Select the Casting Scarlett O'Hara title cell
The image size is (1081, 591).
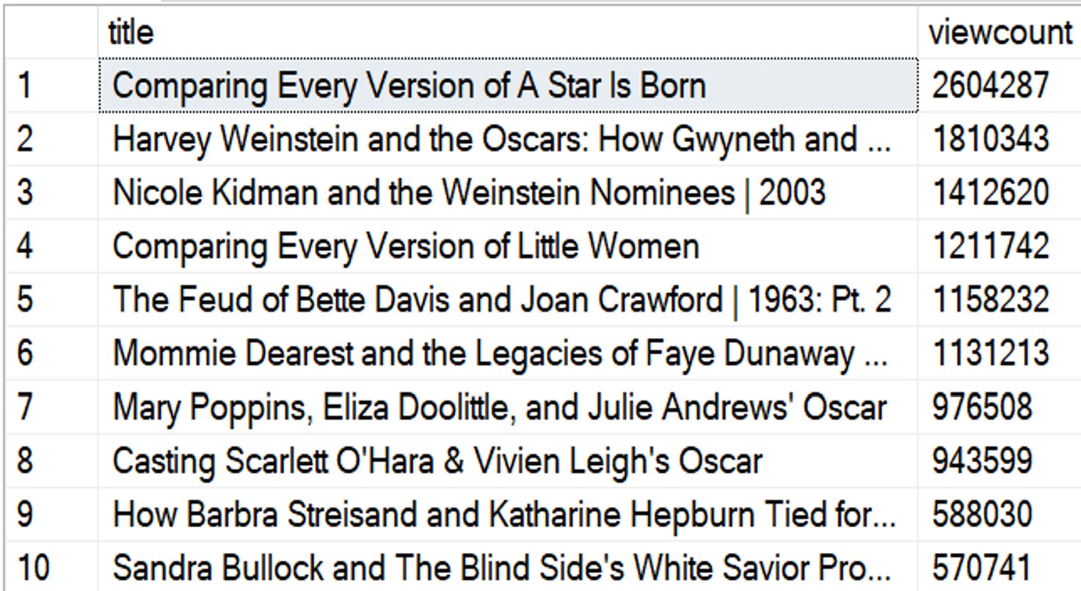(508, 460)
